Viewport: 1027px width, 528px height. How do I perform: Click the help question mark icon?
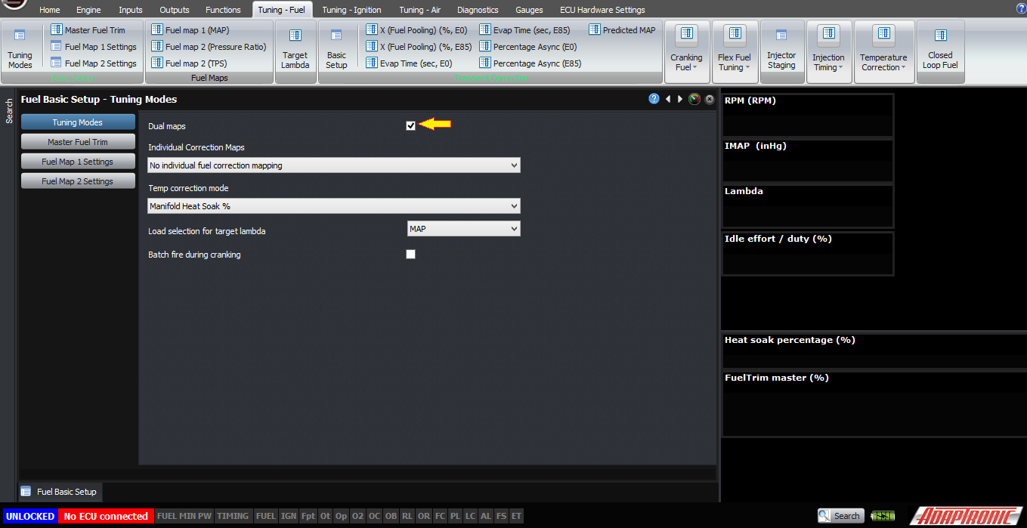tap(654, 99)
